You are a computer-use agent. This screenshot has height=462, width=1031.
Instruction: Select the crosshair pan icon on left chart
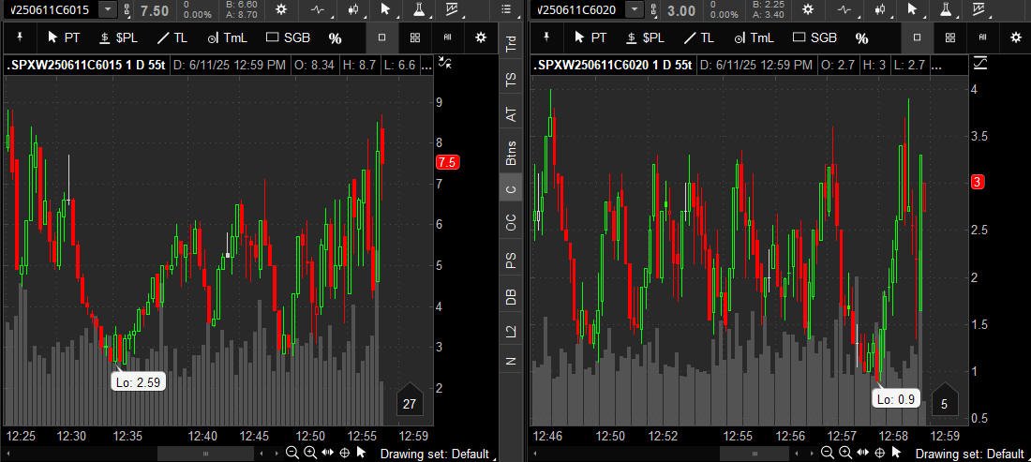coord(344,453)
